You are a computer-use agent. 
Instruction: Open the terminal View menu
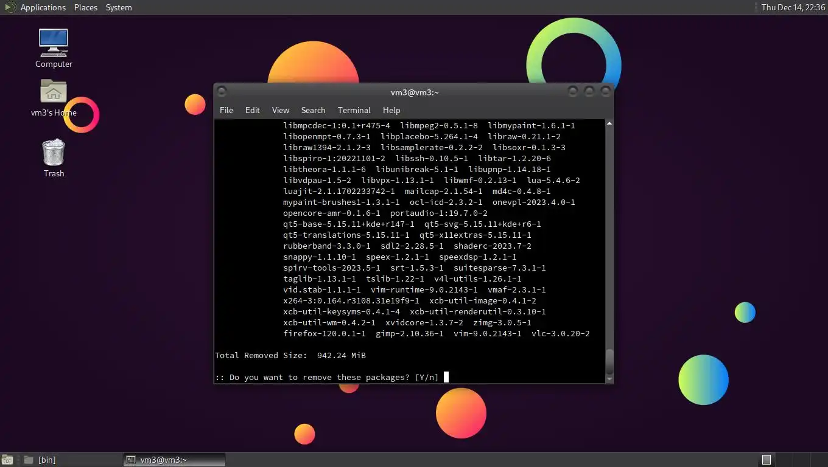click(281, 110)
